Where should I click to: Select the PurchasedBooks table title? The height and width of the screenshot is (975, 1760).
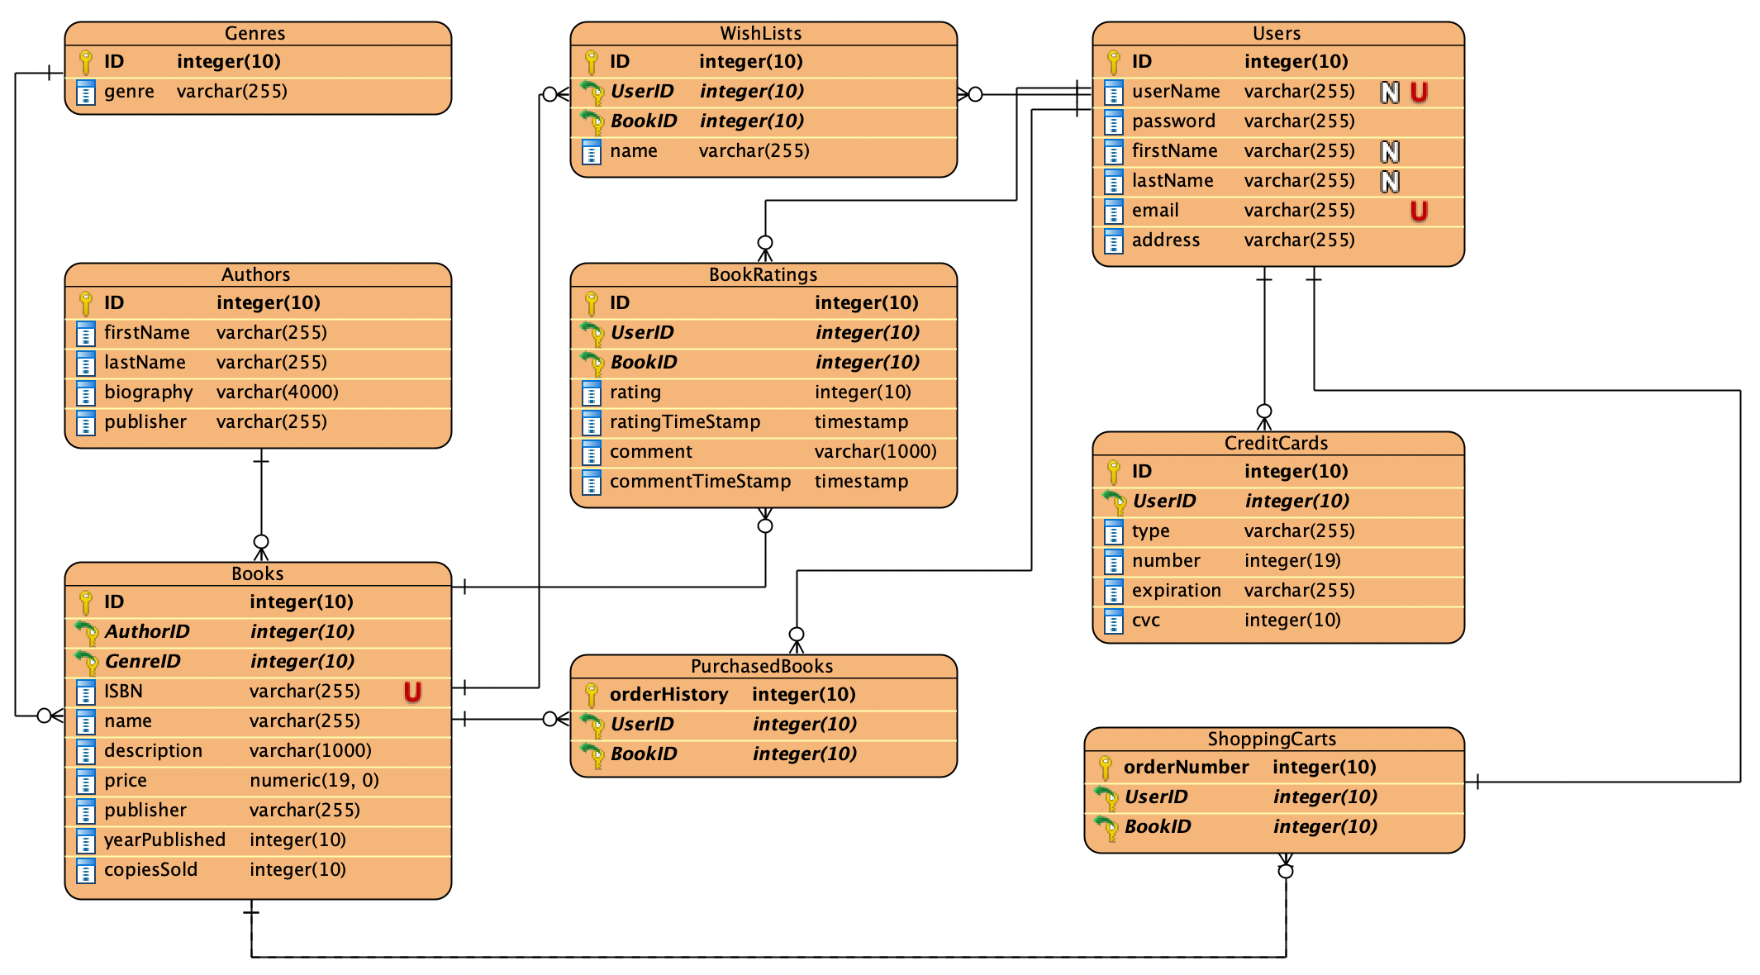click(762, 666)
